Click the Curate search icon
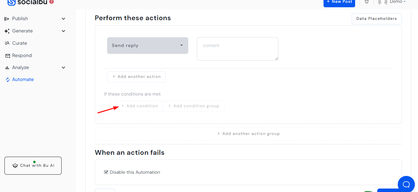Screen dimensions: 418x192 7,43
